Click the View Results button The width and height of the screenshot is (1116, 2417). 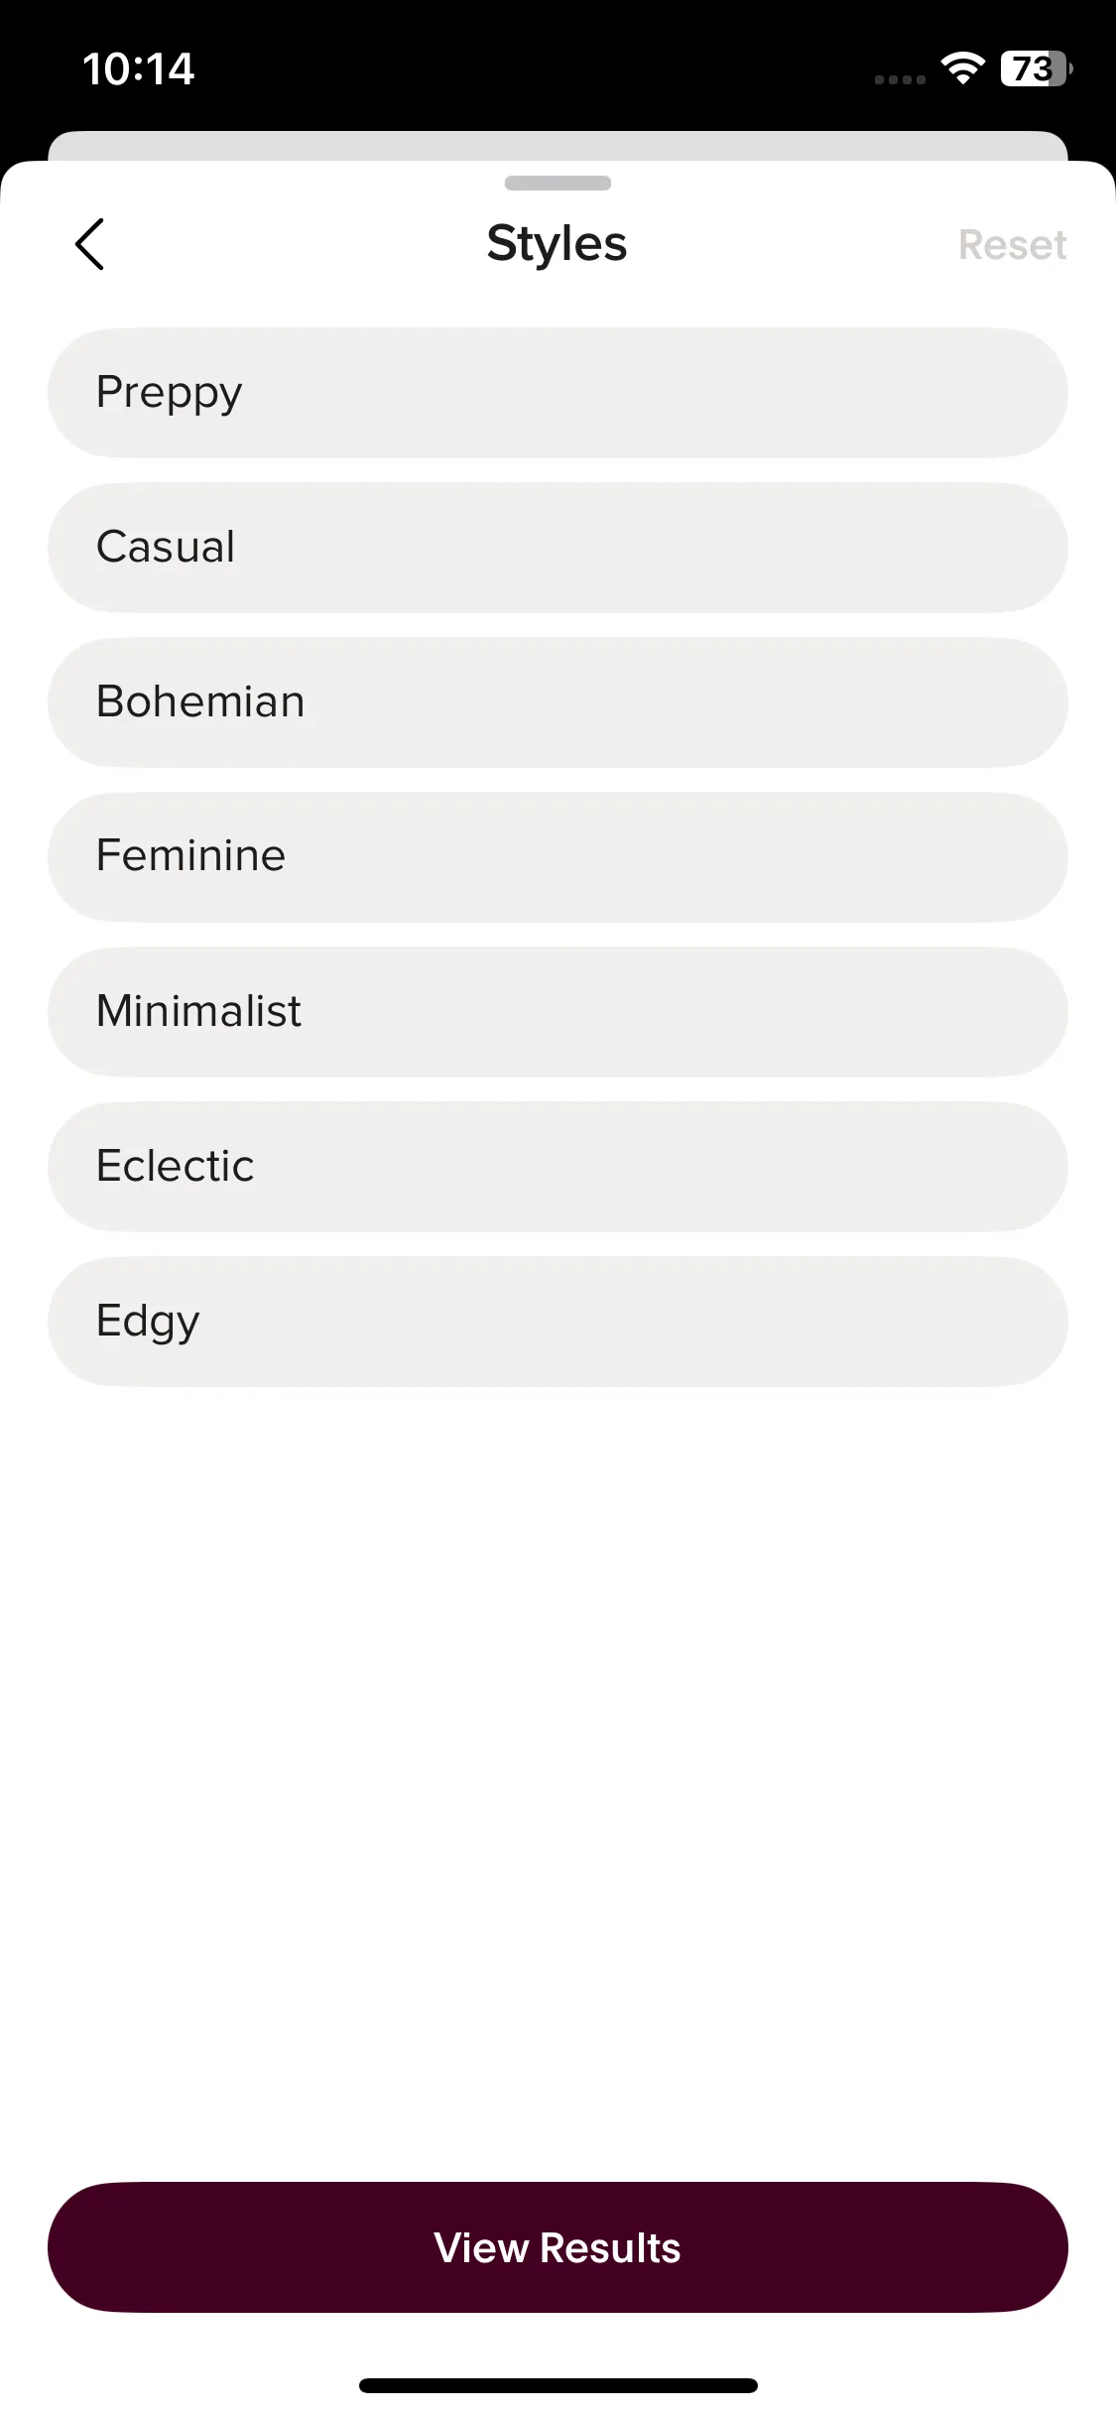tap(558, 2247)
